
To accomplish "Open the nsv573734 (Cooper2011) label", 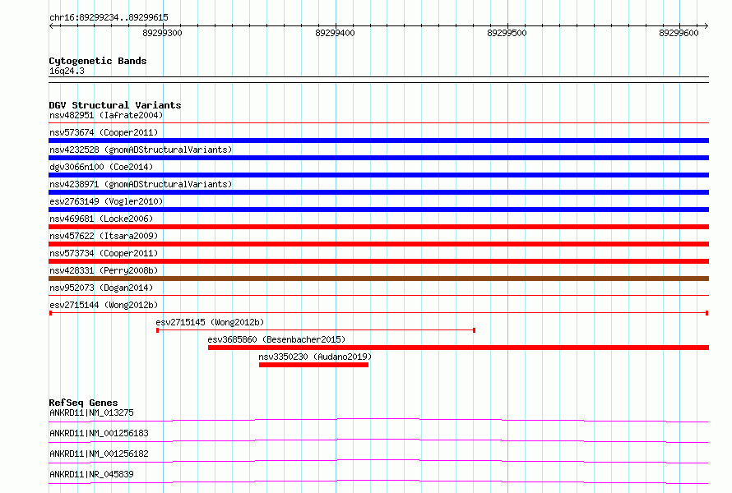I will (x=104, y=253).
